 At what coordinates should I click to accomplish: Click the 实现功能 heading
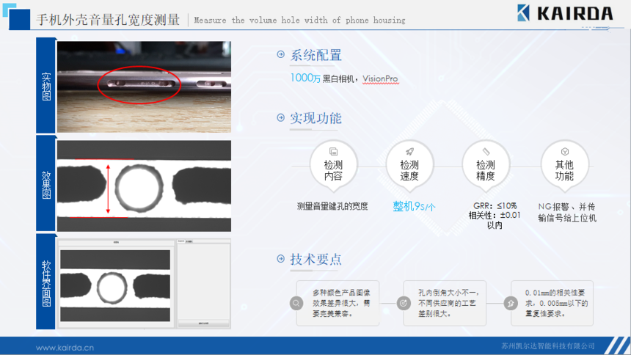316,118
